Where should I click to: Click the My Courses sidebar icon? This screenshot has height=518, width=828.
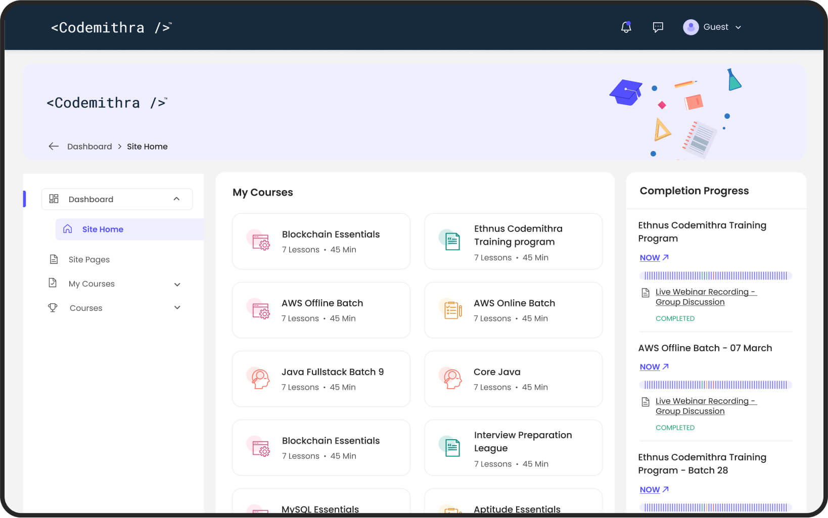(x=53, y=283)
